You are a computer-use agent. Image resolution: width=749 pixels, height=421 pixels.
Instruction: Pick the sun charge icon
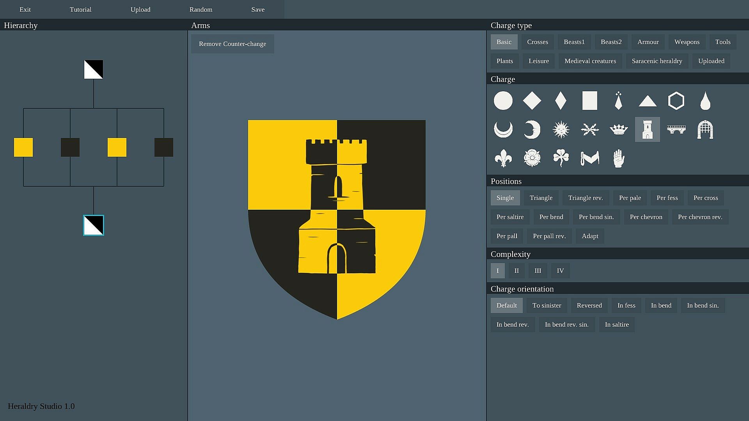pos(561,129)
